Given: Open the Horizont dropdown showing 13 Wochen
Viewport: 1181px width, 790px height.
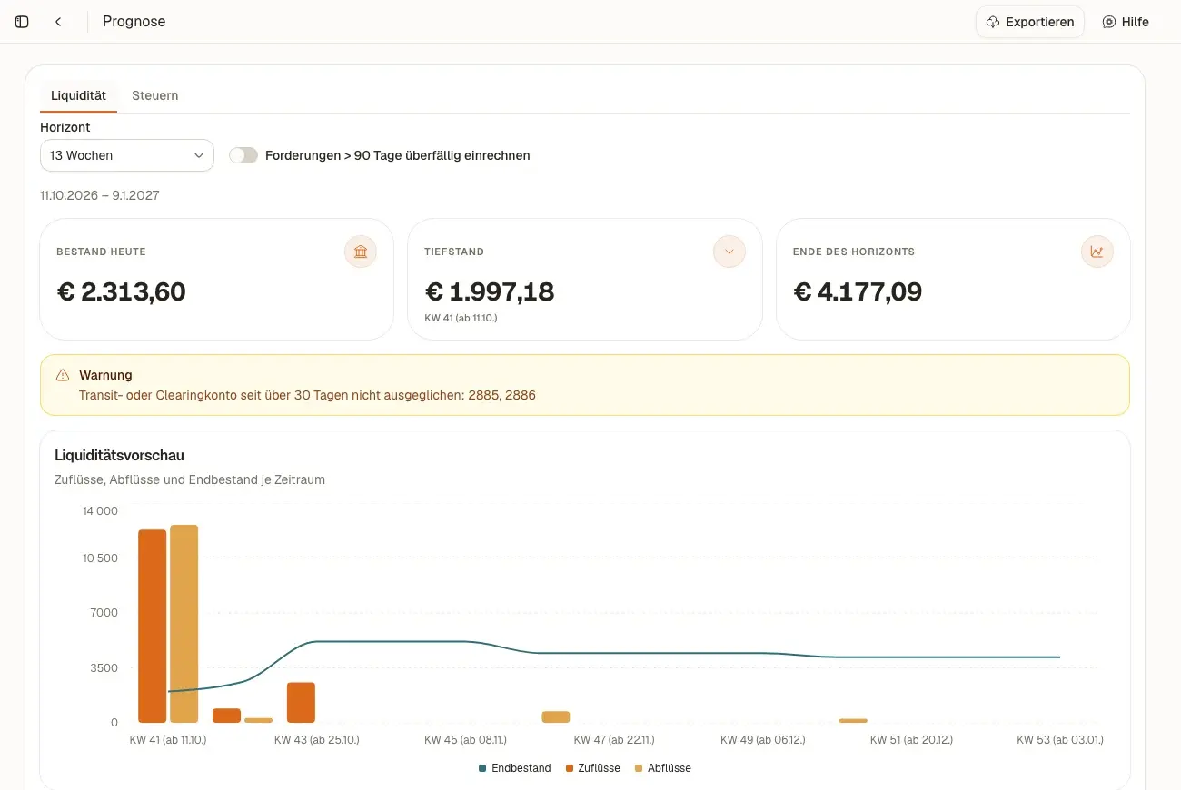Looking at the screenshot, I should coord(127,155).
